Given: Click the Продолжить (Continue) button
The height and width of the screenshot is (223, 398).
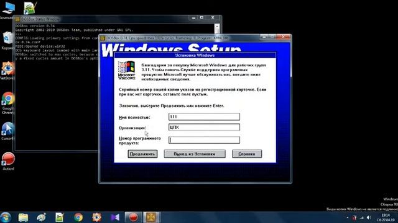Looking at the screenshot, I should [x=142, y=154].
